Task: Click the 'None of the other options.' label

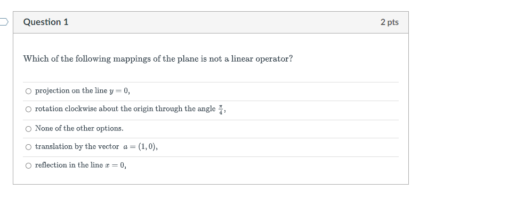Action: (x=79, y=128)
